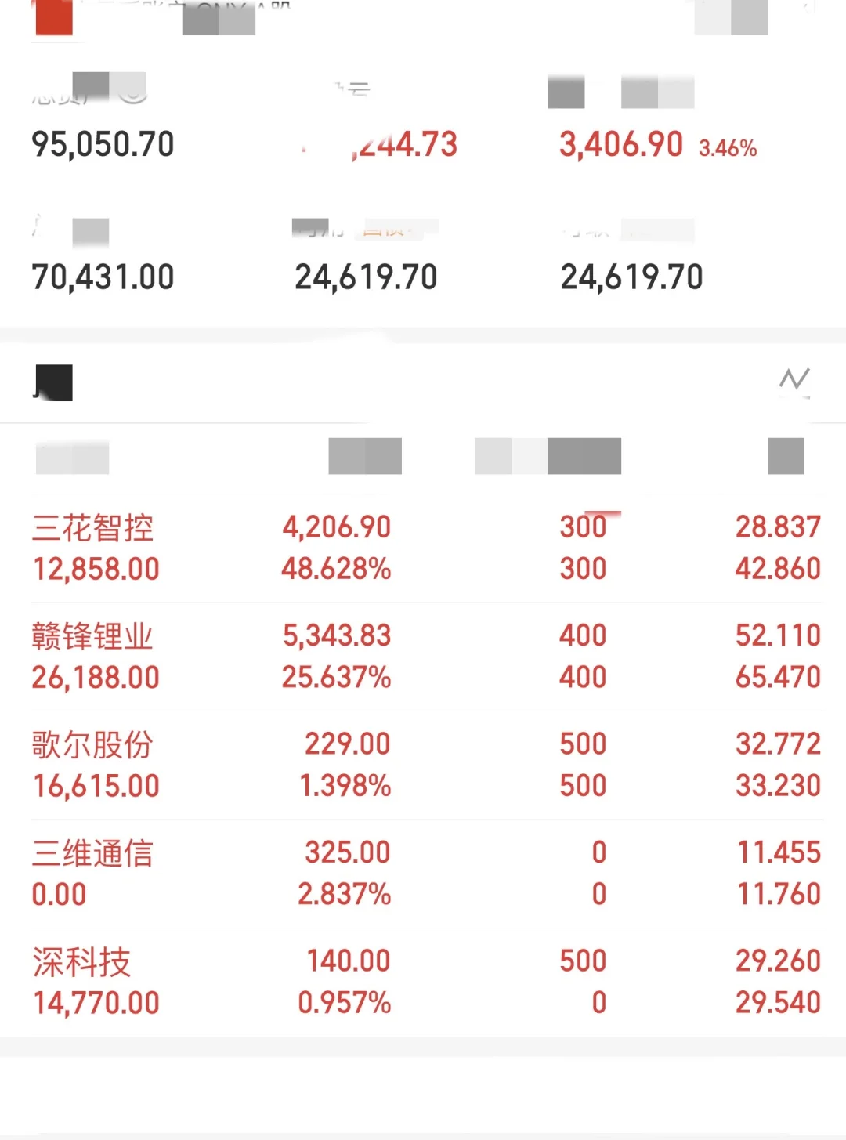This screenshot has width=846, height=1140.
Task: Open the 三花智控 holding row
Action: 92,528
